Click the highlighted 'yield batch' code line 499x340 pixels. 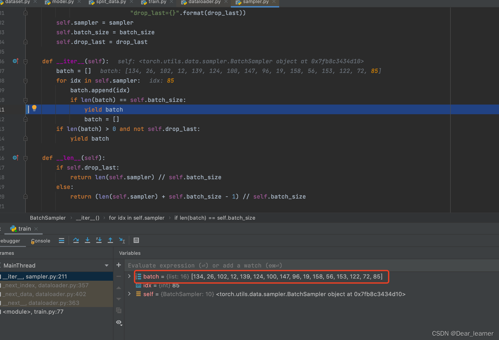coord(103,109)
